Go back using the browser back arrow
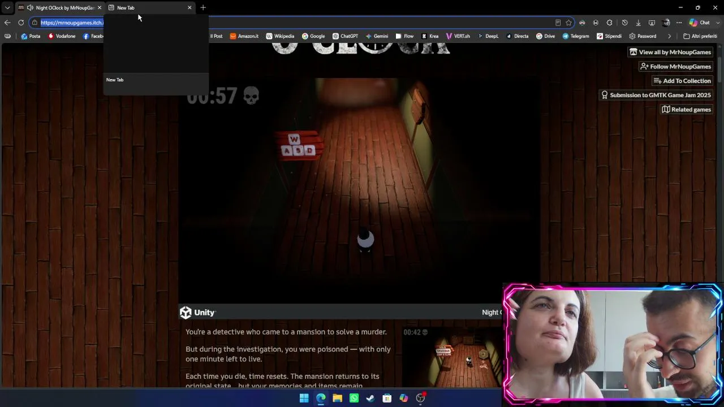 pyautogui.click(x=7, y=23)
